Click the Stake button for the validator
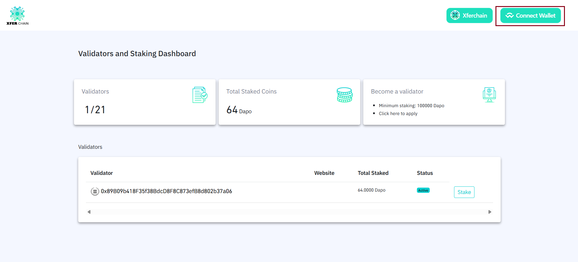Image resolution: width=578 pixels, height=262 pixels. pyautogui.click(x=464, y=192)
